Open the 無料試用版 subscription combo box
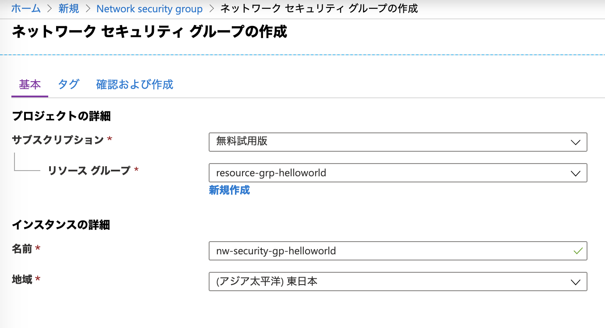Screen dimensions: 605x328 [398, 142]
